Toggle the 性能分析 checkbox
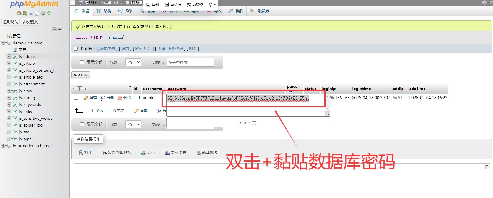The width and height of the screenshot is (493, 198). [76, 49]
